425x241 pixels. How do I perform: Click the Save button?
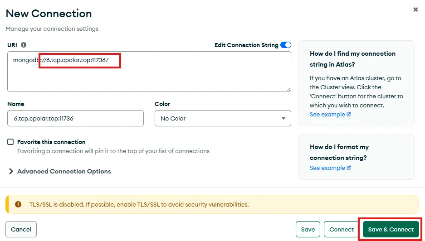308,229
